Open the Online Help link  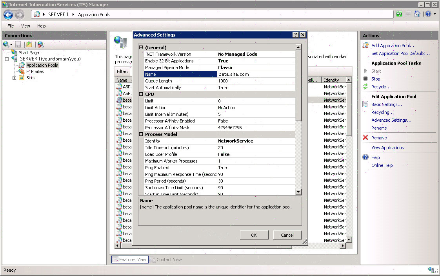[x=382, y=165]
